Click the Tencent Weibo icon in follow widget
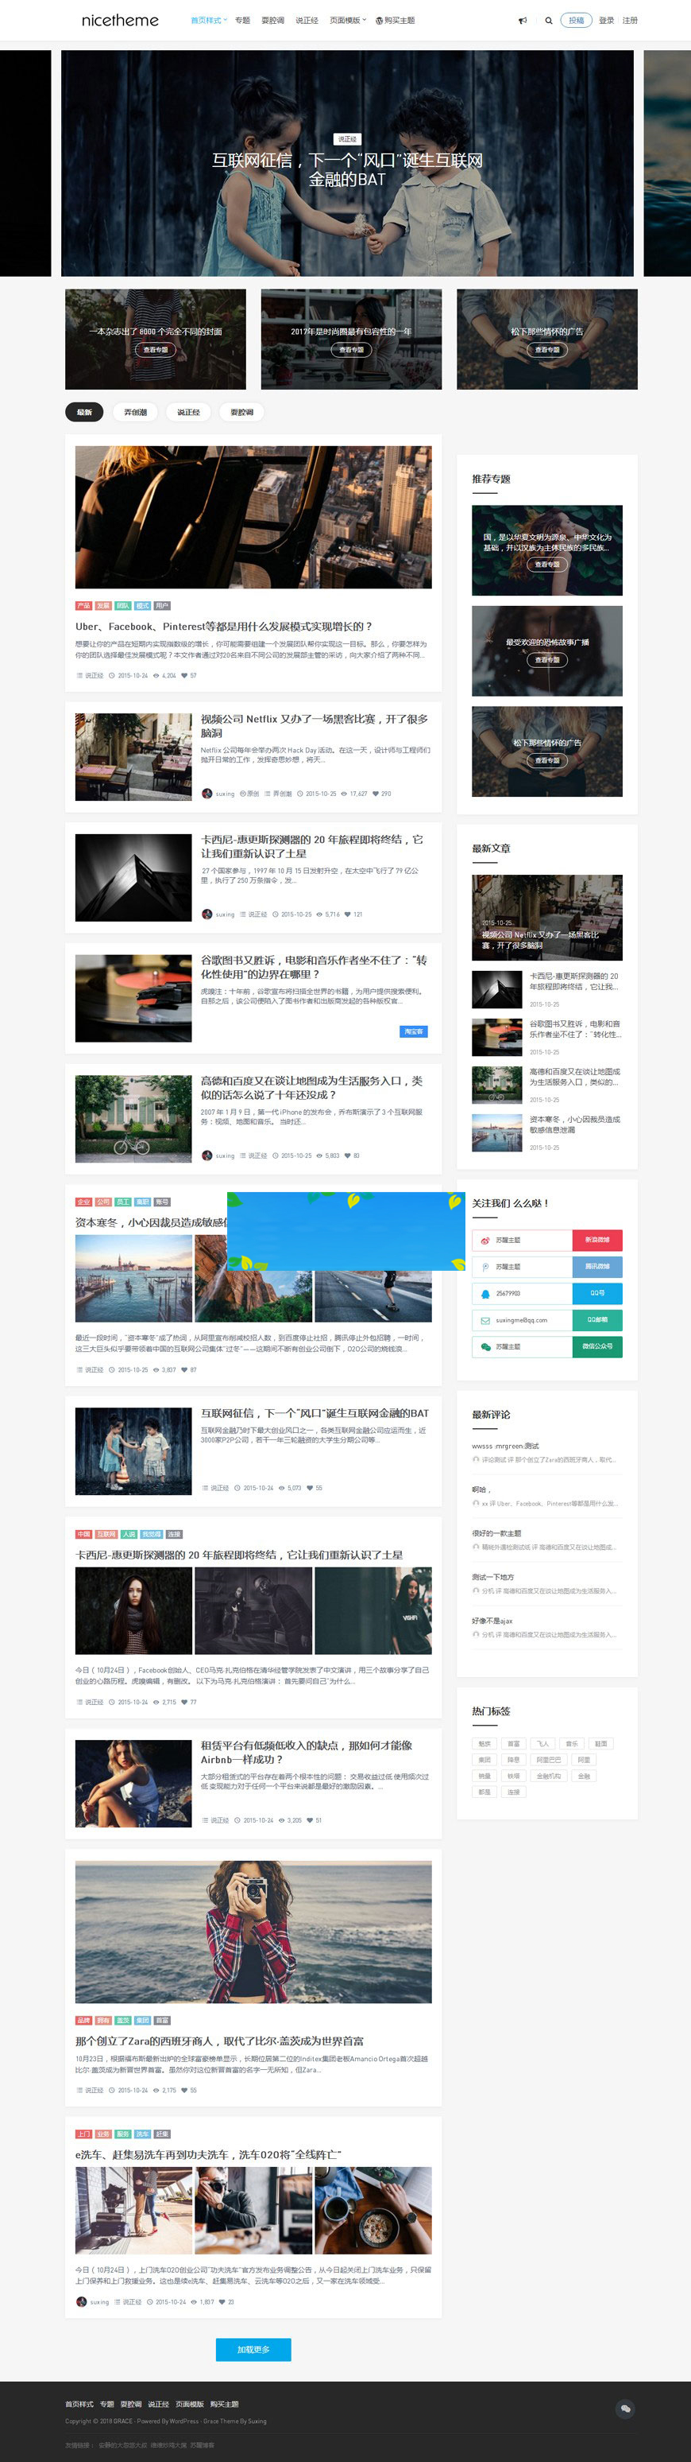The width and height of the screenshot is (691, 2462). coord(484,1266)
